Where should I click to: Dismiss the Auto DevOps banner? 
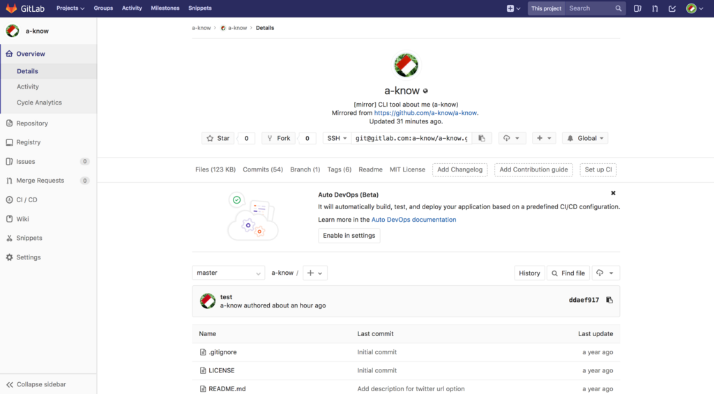(613, 193)
